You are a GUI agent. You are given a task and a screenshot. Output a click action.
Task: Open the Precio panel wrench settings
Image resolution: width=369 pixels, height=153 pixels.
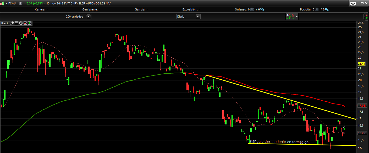(x=12, y=23)
